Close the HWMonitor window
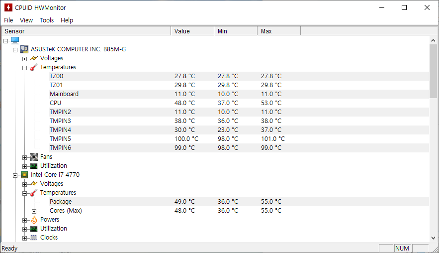Screen dimensions: 439x253 (427, 7)
